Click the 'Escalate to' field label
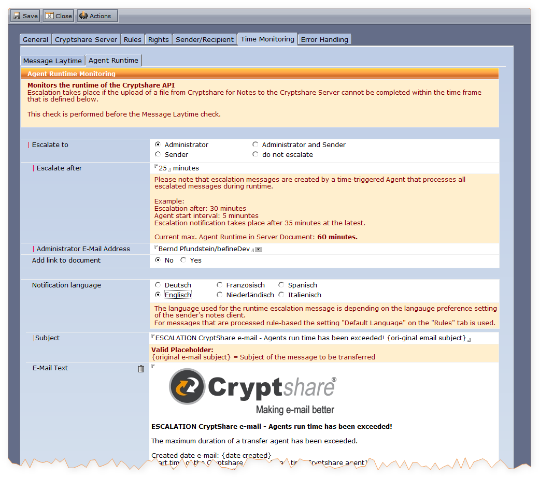 (50, 145)
